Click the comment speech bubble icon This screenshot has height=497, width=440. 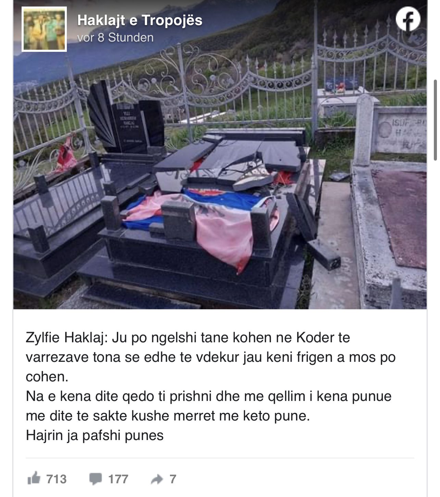(96, 479)
